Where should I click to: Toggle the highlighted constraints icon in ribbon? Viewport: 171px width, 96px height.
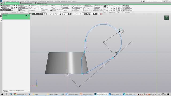click(x=105, y=6)
